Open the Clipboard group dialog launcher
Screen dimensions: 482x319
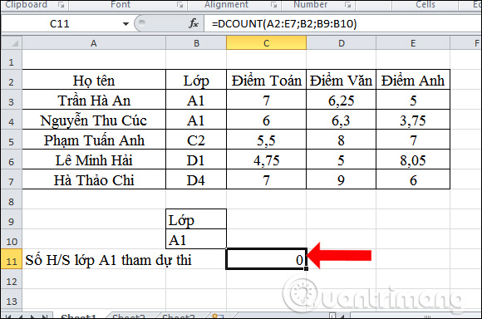61,5
